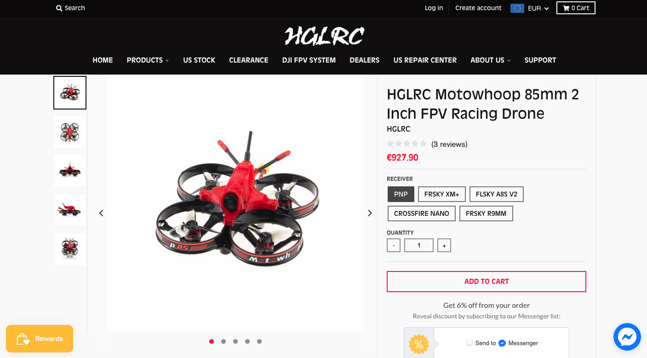This screenshot has height=358, width=647.
Task: Select CROSSFIRE NANO receiver option
Action: 422,214
